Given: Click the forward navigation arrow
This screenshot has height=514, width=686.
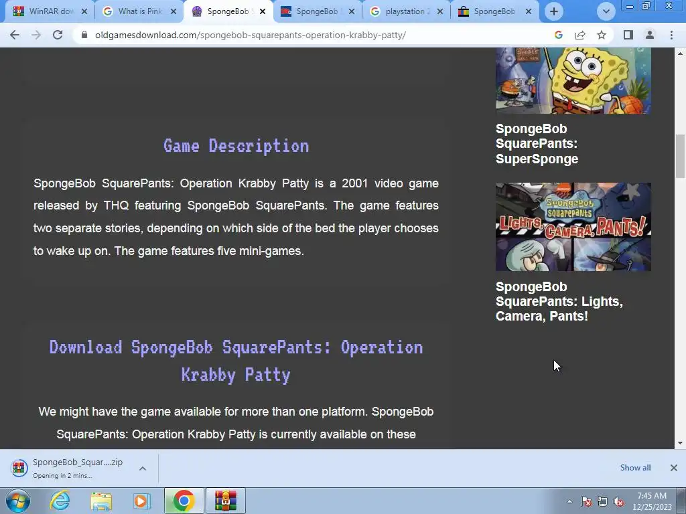Looking at the screenshot, I should (x=36, y=35).
